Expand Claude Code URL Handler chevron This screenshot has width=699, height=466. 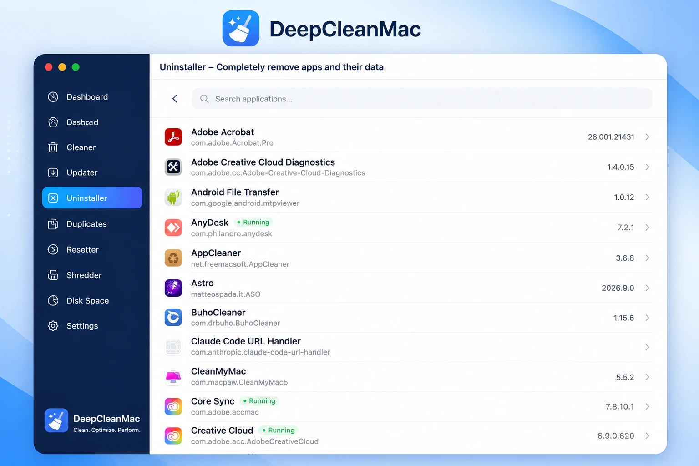tap(647, 347)
